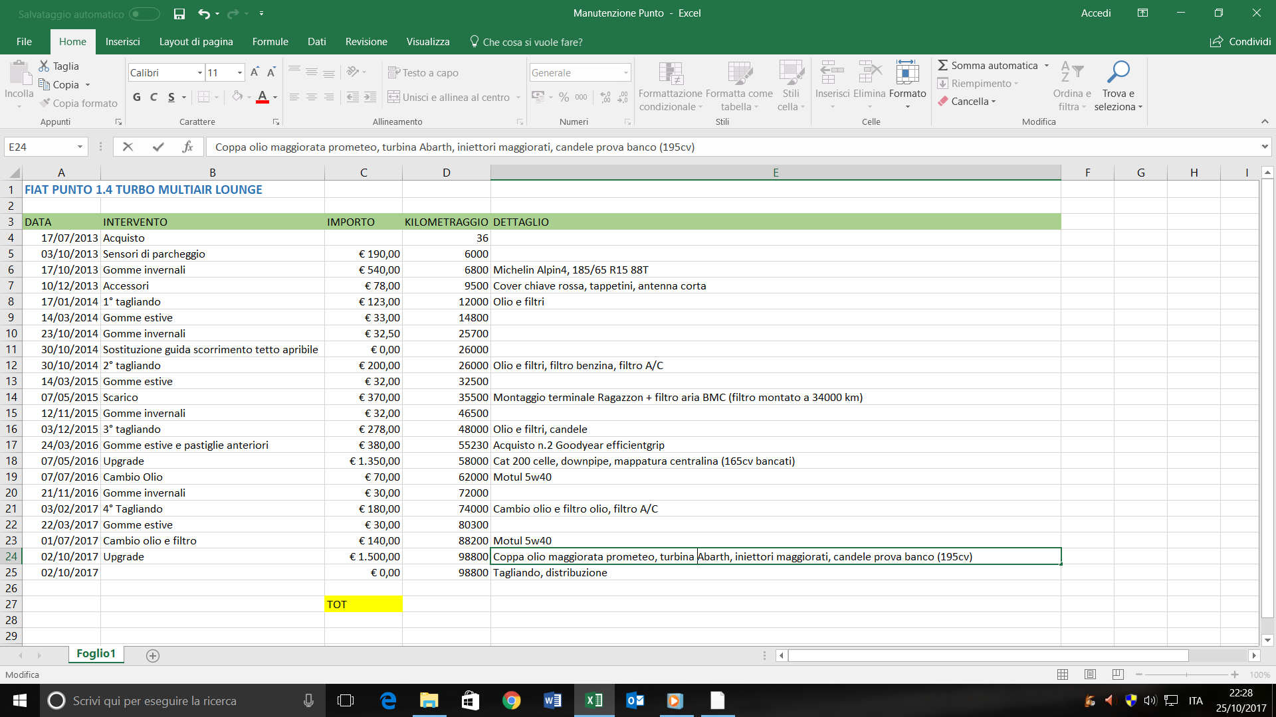Expand the formula bar
Image resolution: width=1276 pixels, height=717 pixels.
pyautogui.click(x=1265, y=147)
